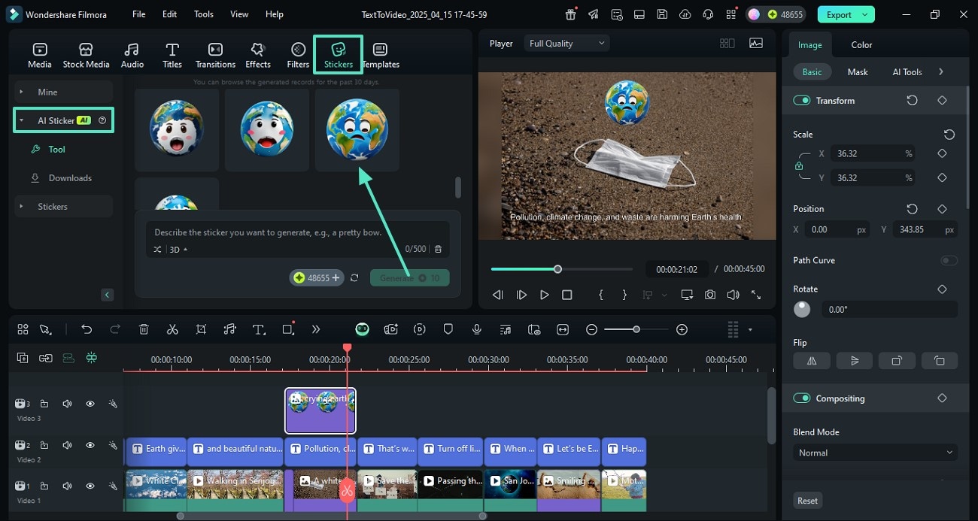Screen dimensions: 978x521
Task: Click the voiceover microphone icon
Action: [x=476, y=329]
